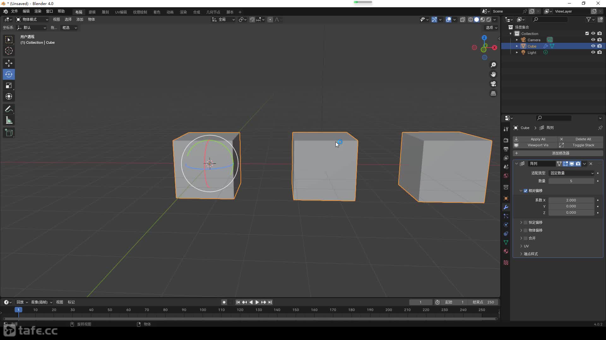Open array modifier extra options chevron

coord(585,164)
